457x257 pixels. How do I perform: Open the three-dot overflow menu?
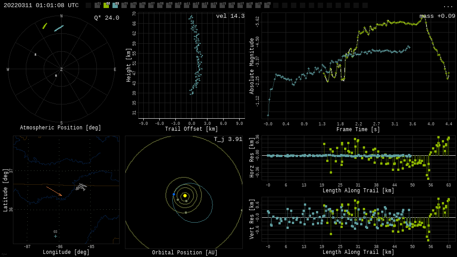(448, 6)
